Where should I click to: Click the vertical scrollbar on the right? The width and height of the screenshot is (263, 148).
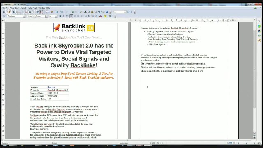(x=254, y=76)
